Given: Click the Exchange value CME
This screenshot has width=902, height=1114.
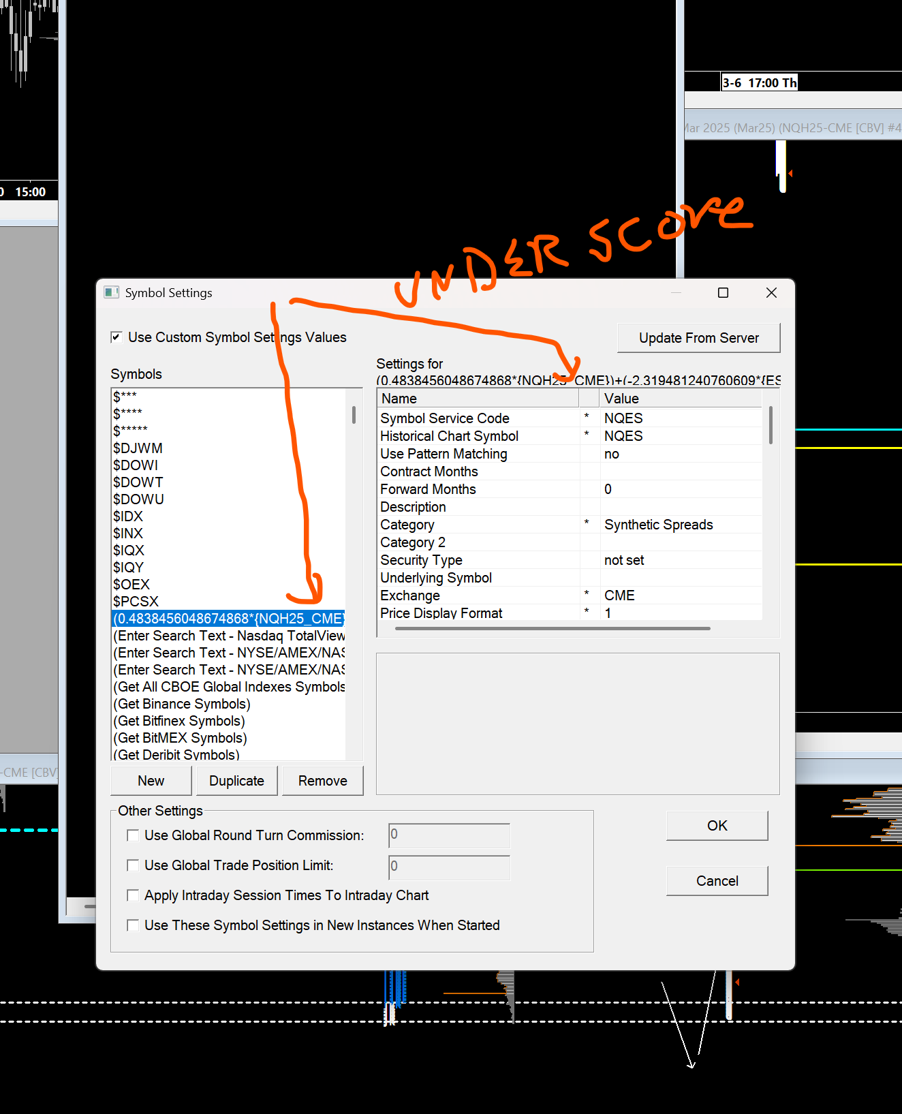Looking at the screenshot, I should [x=619, y=595].
